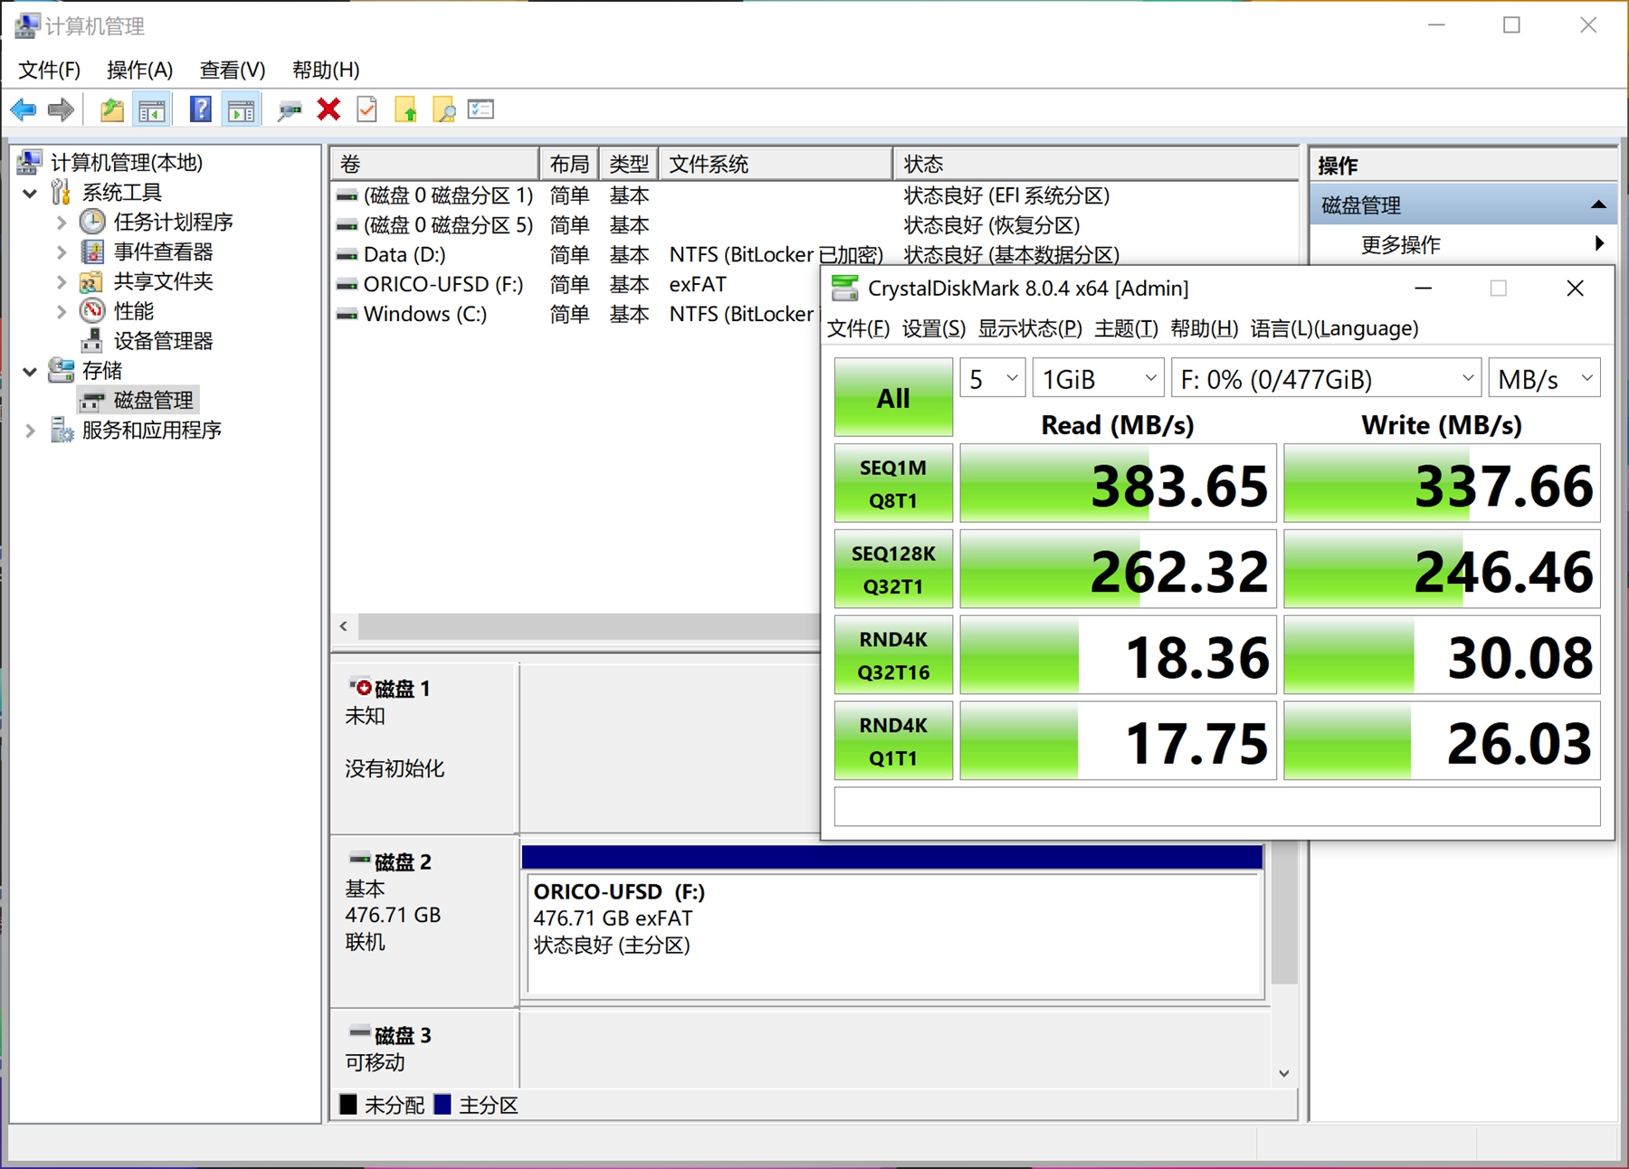Click the connect drive toolbar icon

pyautogui.click(x=290, y=110)
